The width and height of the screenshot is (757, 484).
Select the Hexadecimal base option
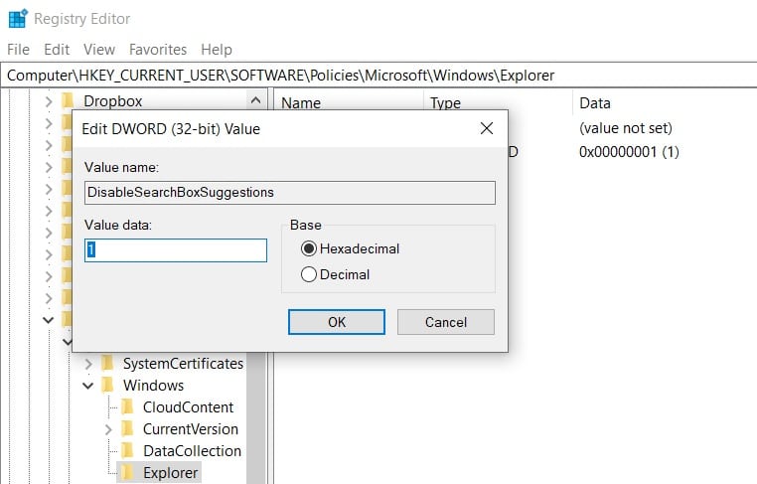pyautogui.click(x=309, y=248)
